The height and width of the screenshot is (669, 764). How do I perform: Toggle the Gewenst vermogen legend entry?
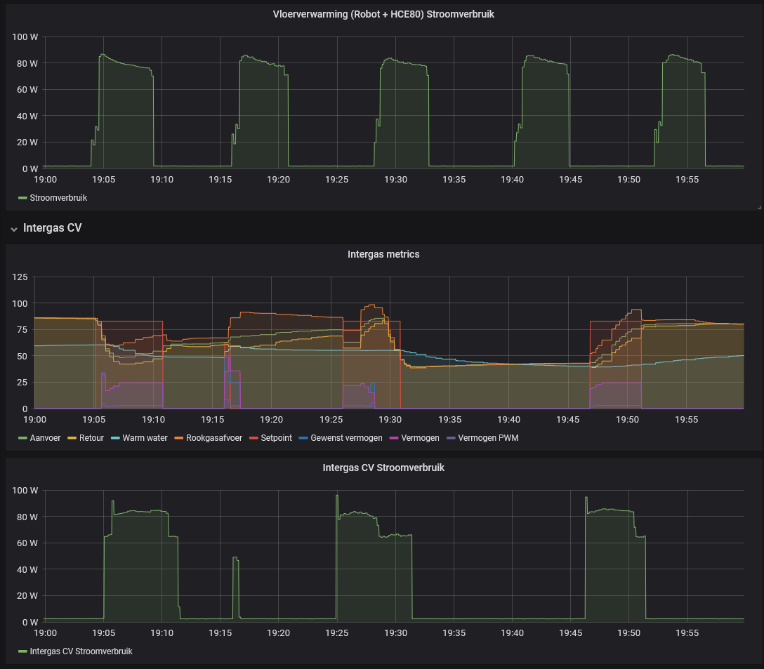coord(346,438)
